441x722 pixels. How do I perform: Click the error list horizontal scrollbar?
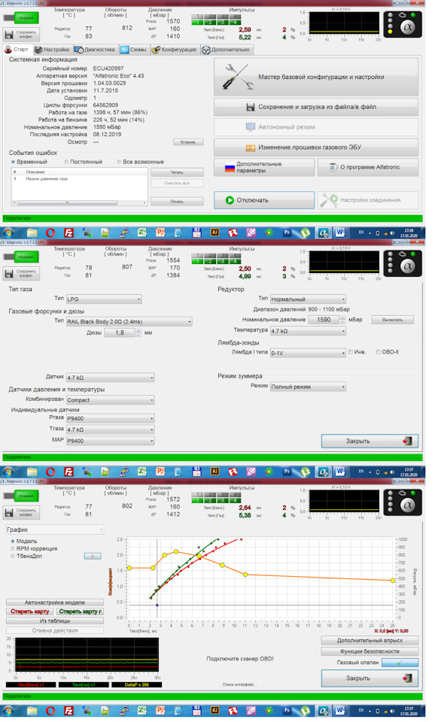click(79, 202)
